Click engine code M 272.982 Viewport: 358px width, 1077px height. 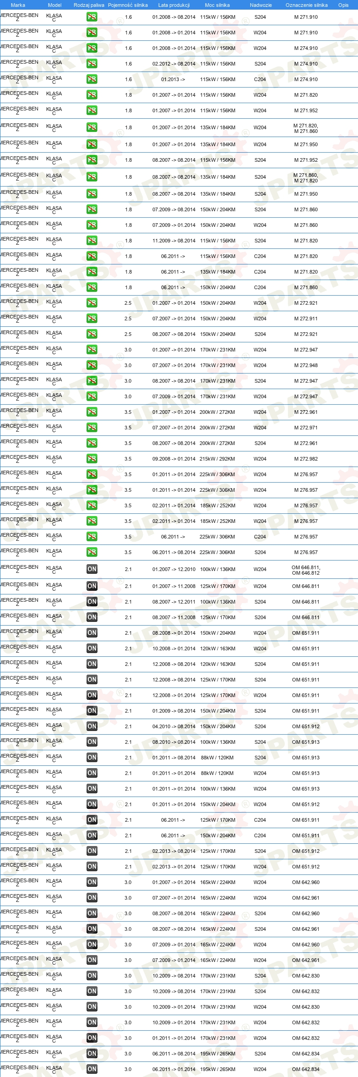coord(306,459)
